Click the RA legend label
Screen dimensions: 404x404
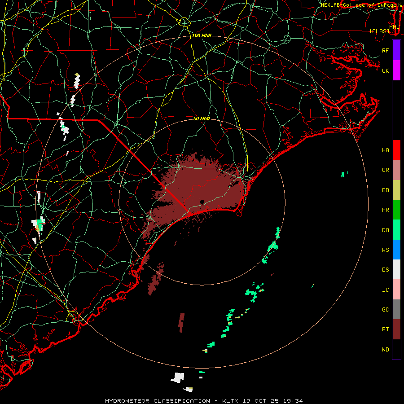(x=385, y=230)
